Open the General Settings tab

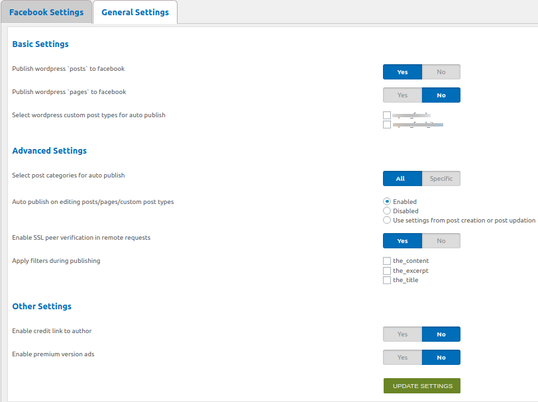coord(135,13)
